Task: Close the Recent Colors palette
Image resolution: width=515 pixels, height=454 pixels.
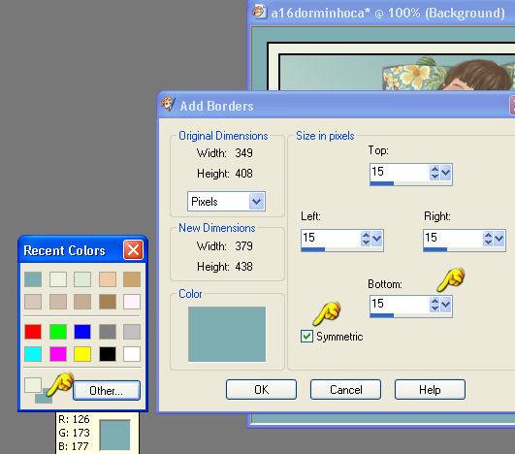Action: [133, 250]
